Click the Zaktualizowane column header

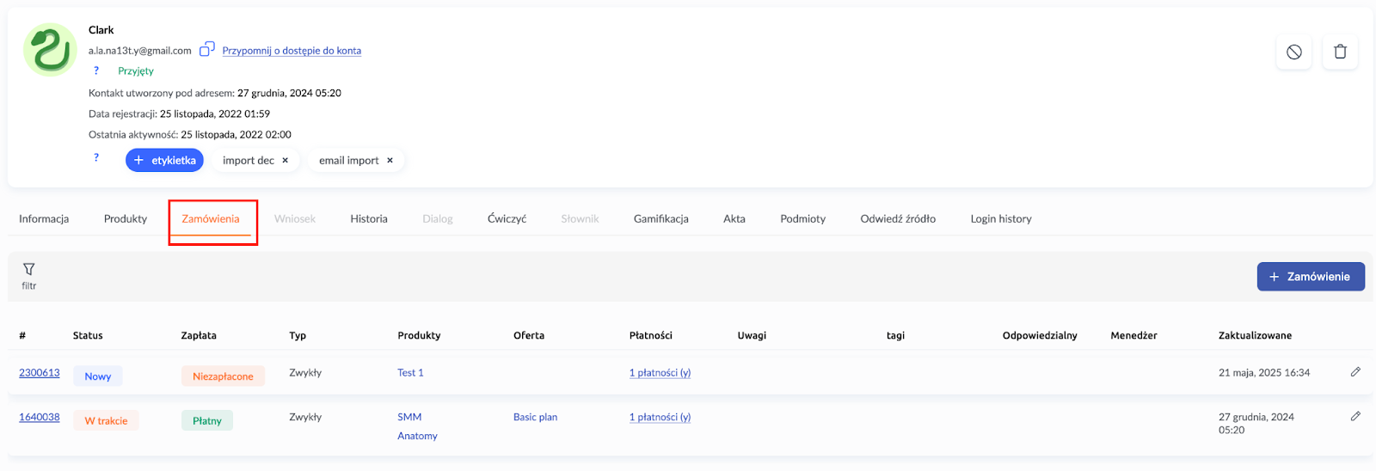pyautogui.click(x=1255, y=336)
